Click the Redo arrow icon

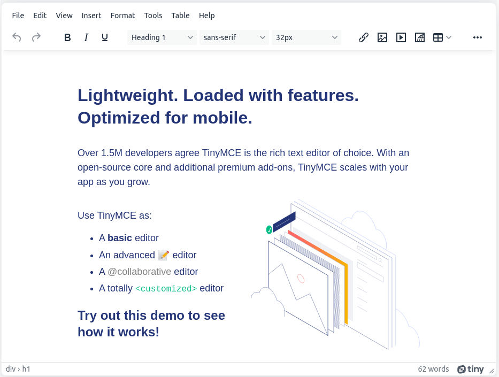tap(36, 37)
